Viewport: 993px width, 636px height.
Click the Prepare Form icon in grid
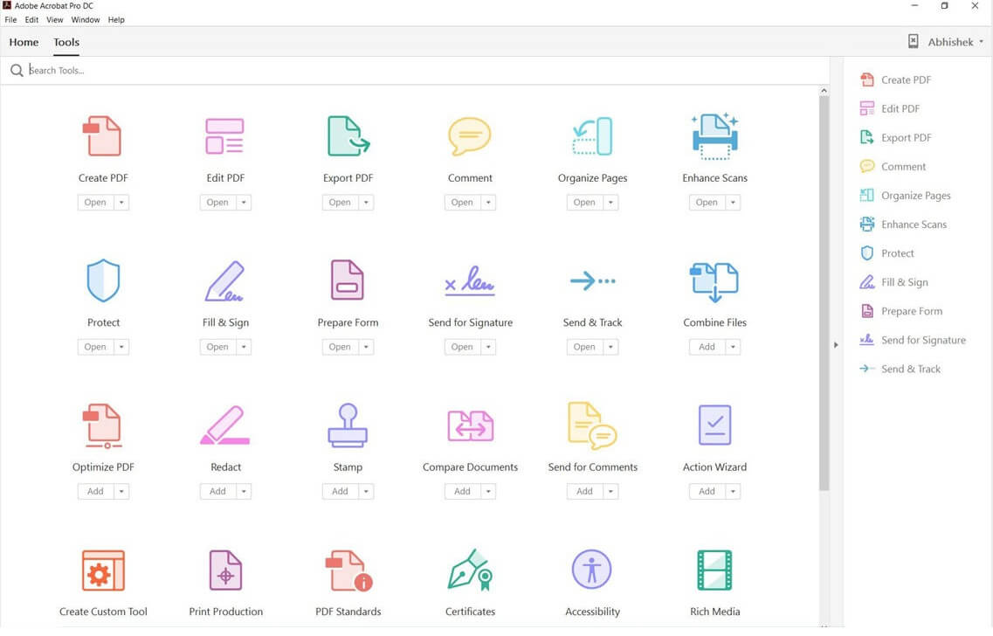click(348, 280)
